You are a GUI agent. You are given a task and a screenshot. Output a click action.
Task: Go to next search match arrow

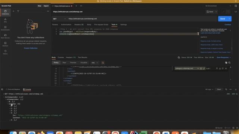220,68
